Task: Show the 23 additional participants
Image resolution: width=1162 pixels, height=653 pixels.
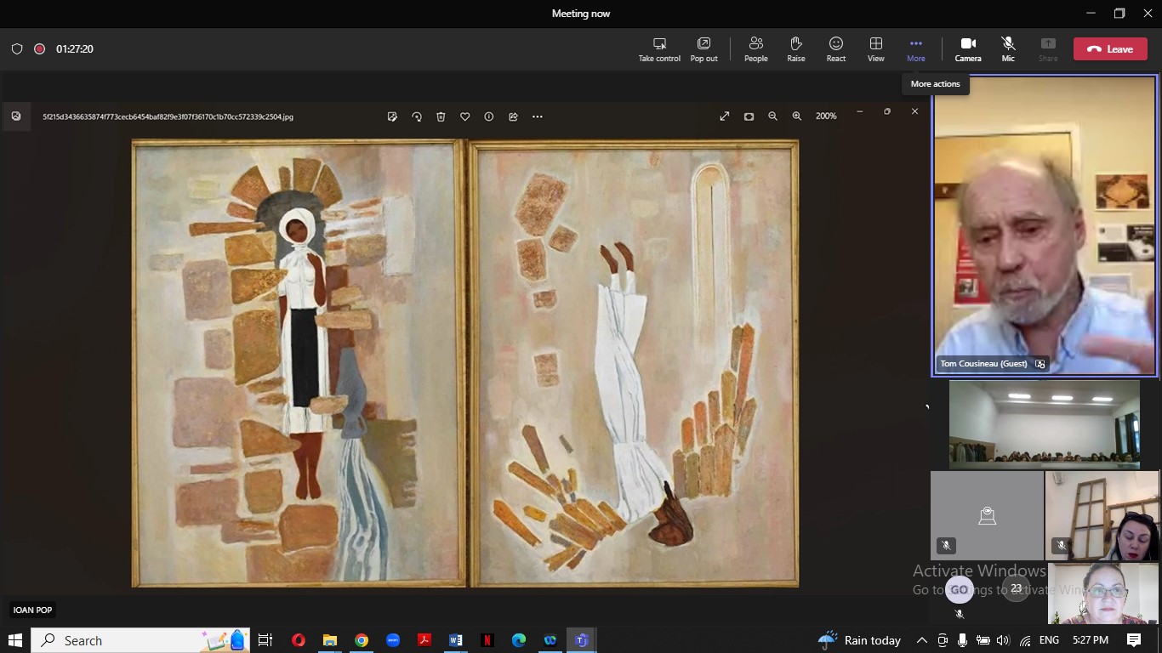Action: (1016, 588)
